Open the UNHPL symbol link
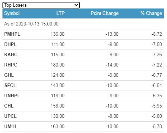 coord(12,96)
